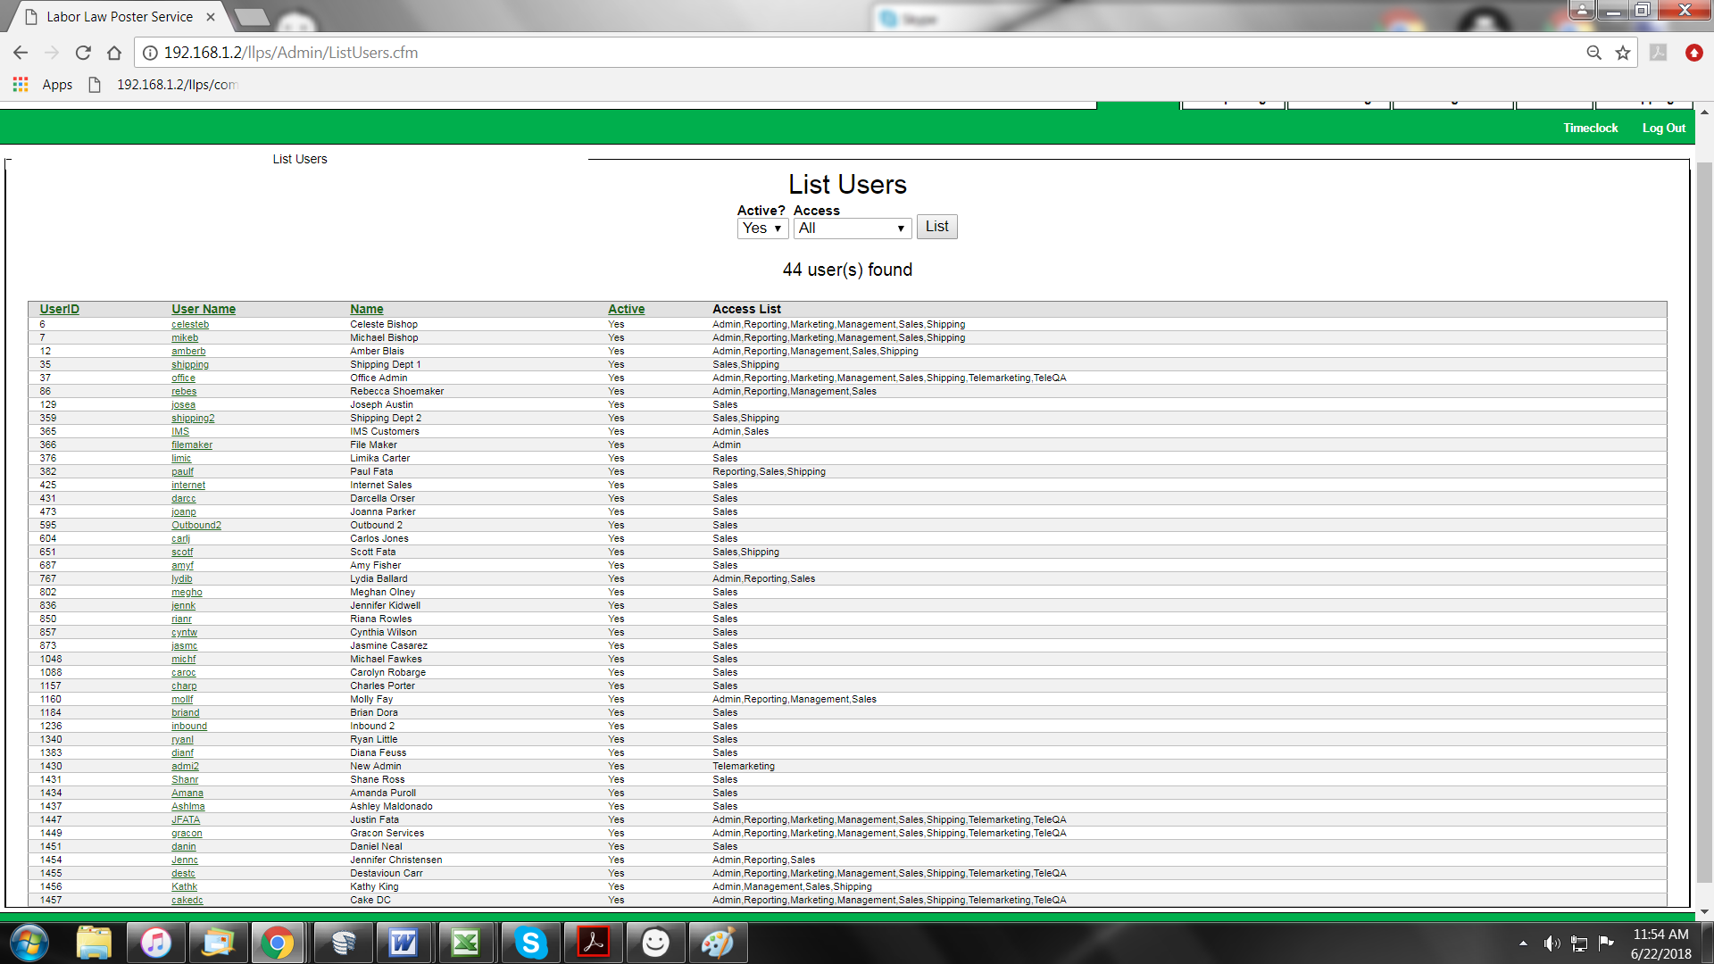The height and width of the screenshot is (964, 1714).
Task: Select the Labor Law Poster Service tab
Action: pyautogui.click(x=120, y=17)
